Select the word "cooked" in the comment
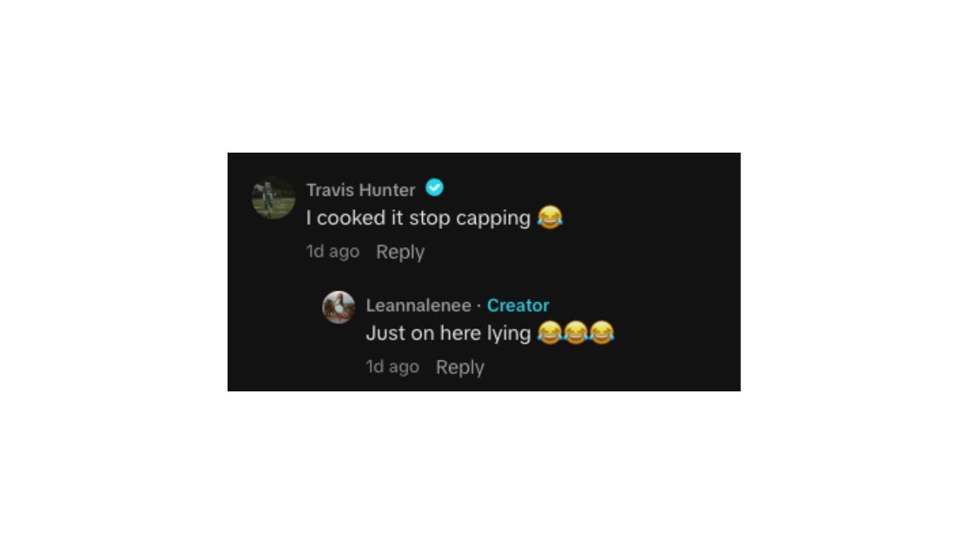The width and height of the screenshot is (968, 544). pos(351,218)
